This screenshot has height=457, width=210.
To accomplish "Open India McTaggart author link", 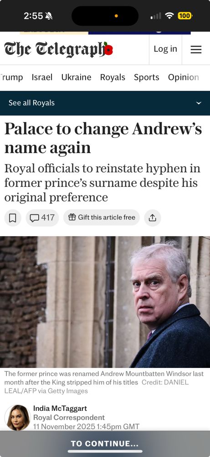I will (60, 408).
